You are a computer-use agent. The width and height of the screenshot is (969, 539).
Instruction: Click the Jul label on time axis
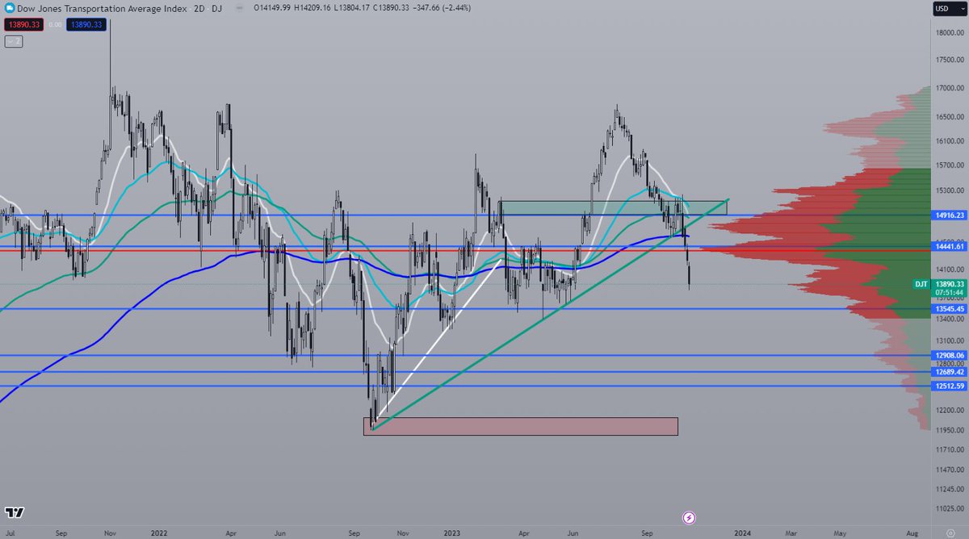(x=11, y=533)
